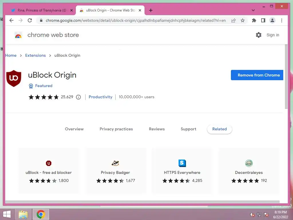Show rating info via the circled i icon
Screen dimensions: 293x220
coord(78,97)
